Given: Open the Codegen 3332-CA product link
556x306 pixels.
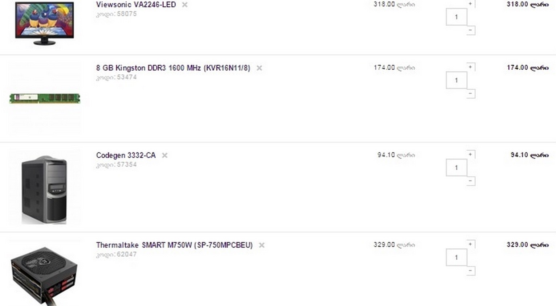Looking at the screenshot, I should click(126, 155).
